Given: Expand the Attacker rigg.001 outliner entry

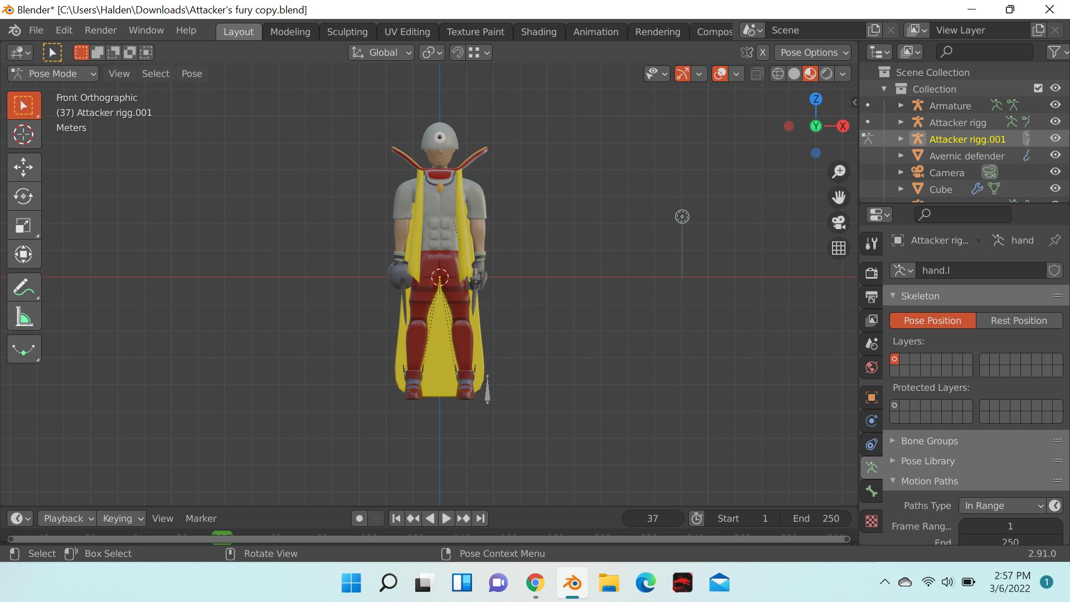Looking at the screenshot, I should click(x=901, y=139).
